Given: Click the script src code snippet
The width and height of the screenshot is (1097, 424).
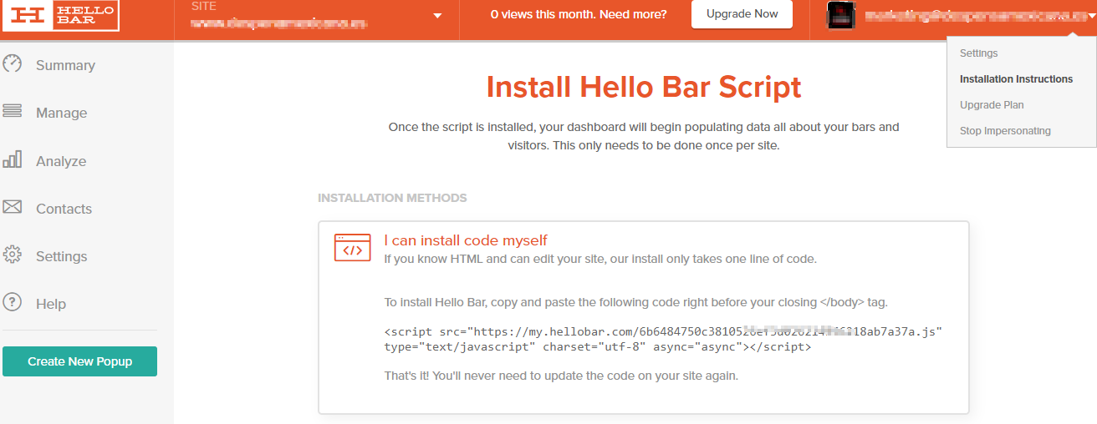Looking at the screenshot, I should click(x=663, y=339).
